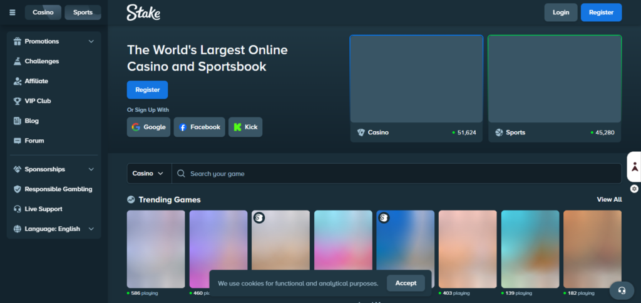This screenshot has height=303, width=641.
Task: Open Blog from the sidebar
Action: point(54,121)
